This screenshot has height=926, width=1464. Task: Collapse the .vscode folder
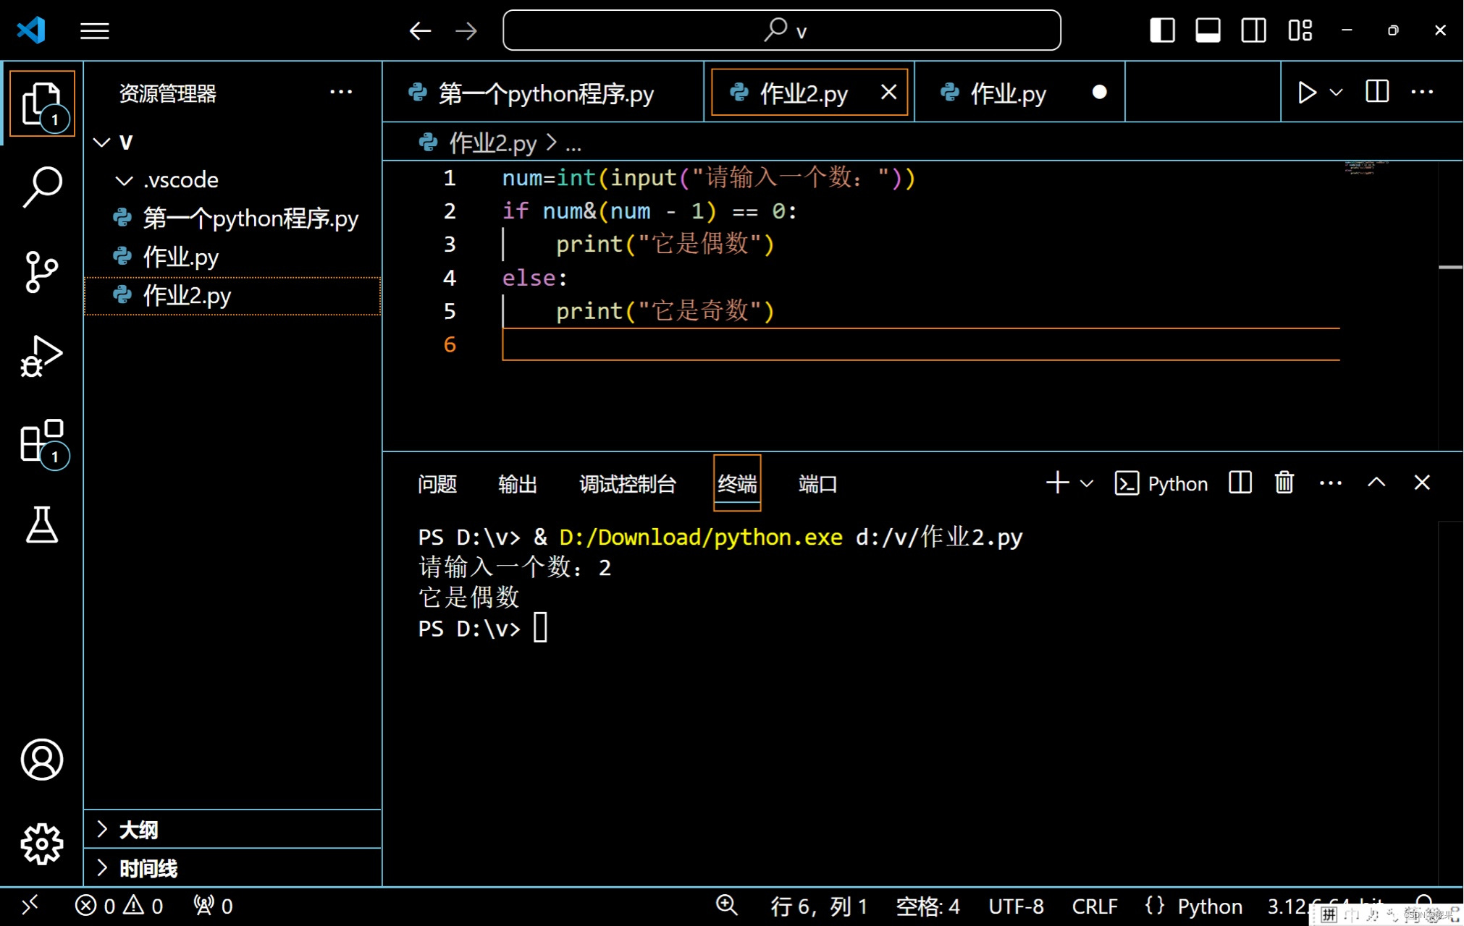[x=125, y=180]
